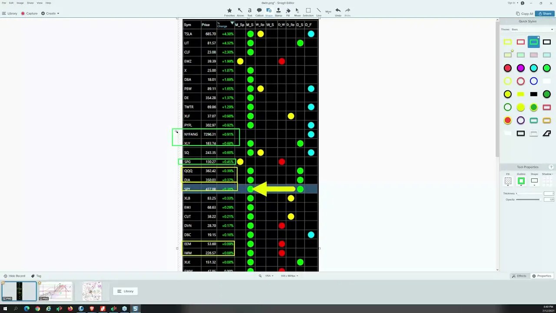Select the first recent capture thumbnail
The width and height of the screenshot is (556, 313).
19,291
